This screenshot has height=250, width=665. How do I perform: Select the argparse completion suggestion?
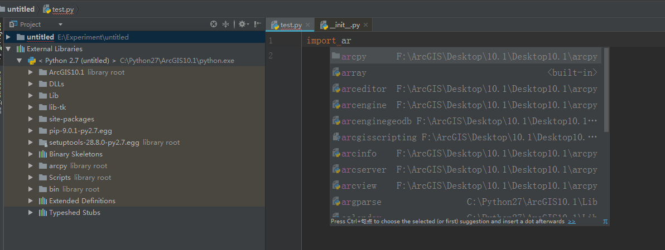click(x=361, y=202)
